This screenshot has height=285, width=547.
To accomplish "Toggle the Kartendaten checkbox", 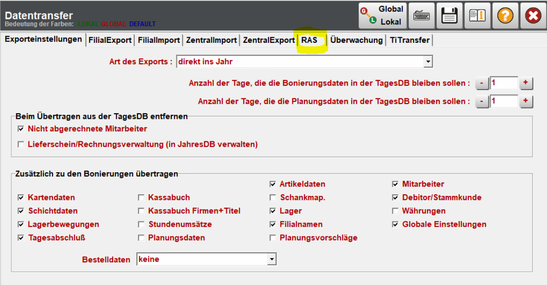I will pyautogui.click(x=21, y=198).
